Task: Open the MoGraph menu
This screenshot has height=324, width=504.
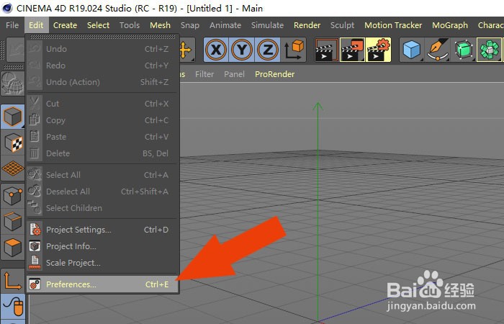Action: coord(450,25)
